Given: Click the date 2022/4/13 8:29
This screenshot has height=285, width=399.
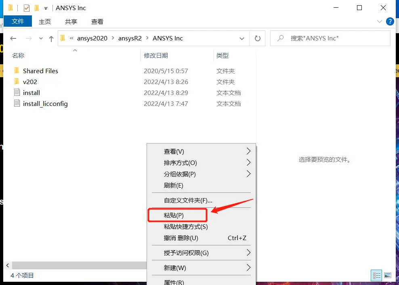Looking at the screenshot, I should coord(166,93).
